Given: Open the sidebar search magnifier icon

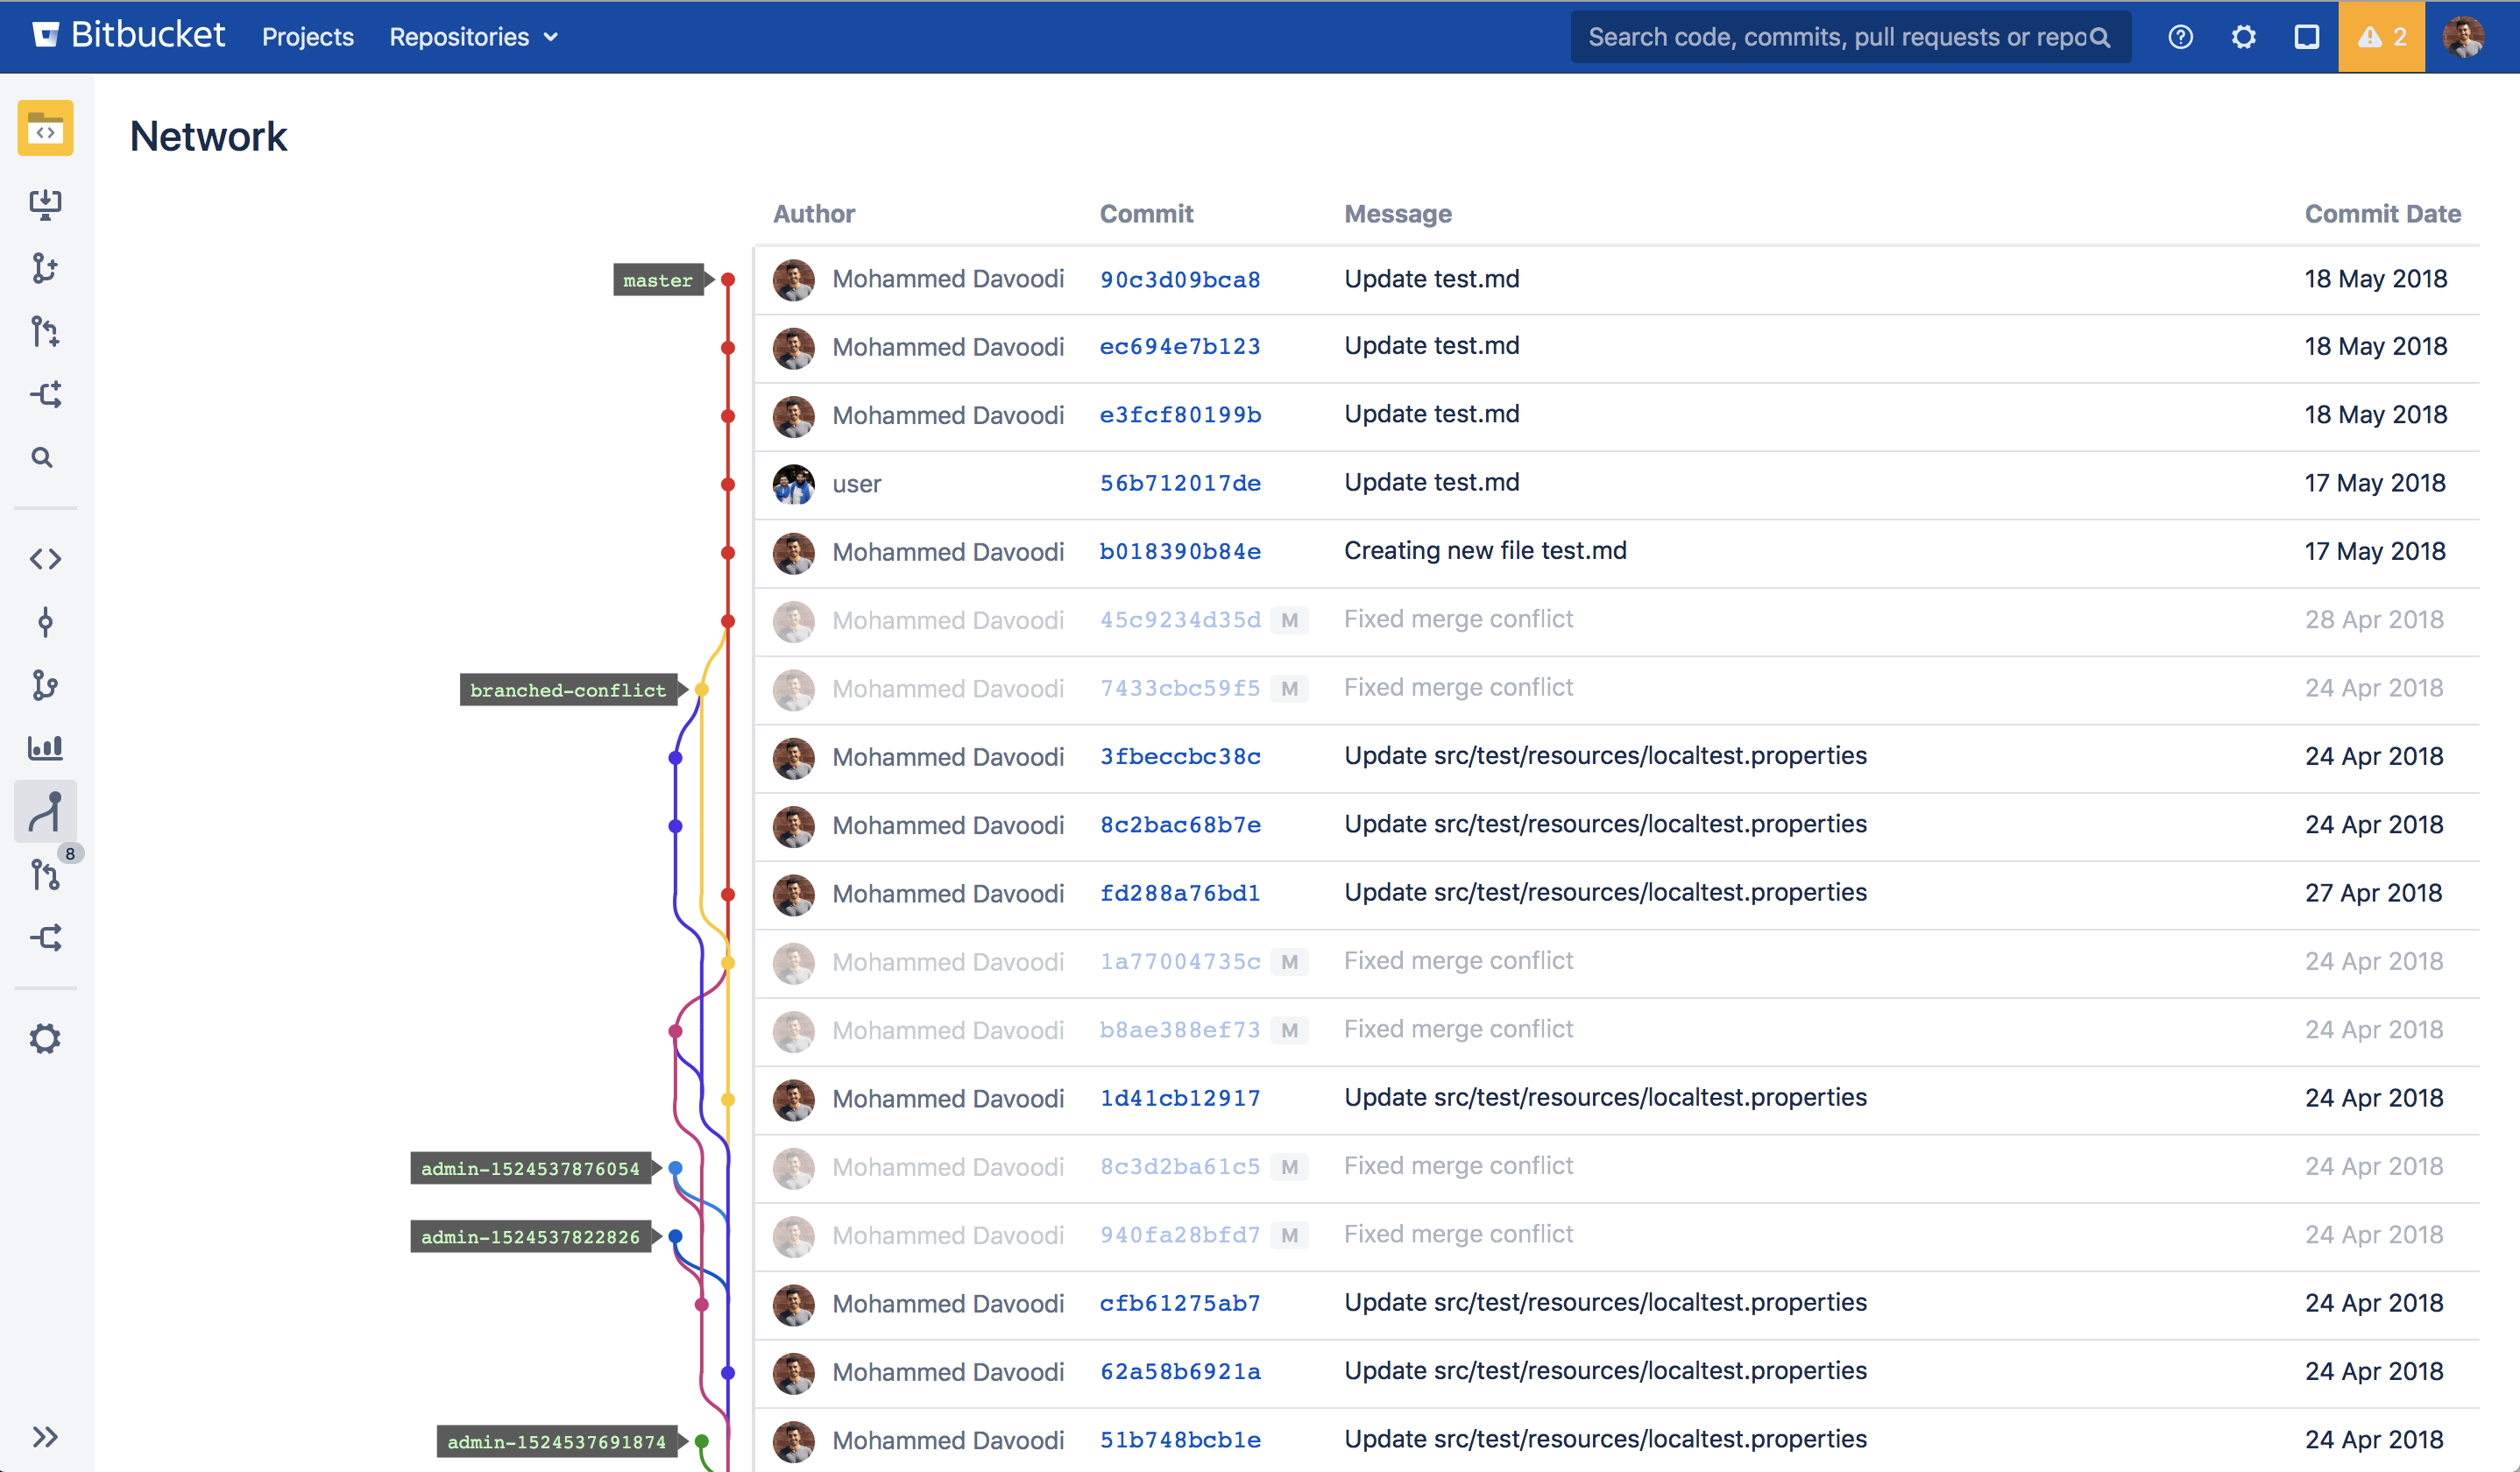Looking at the screenshot, I should (42, 458).
